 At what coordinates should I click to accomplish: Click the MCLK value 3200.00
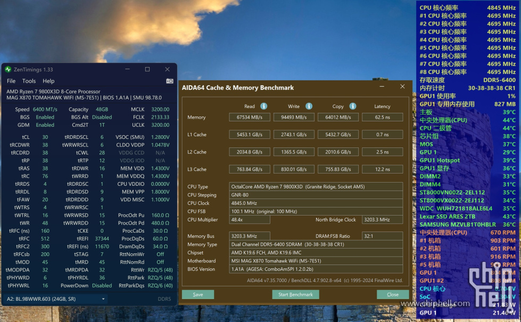click(160, 109)
